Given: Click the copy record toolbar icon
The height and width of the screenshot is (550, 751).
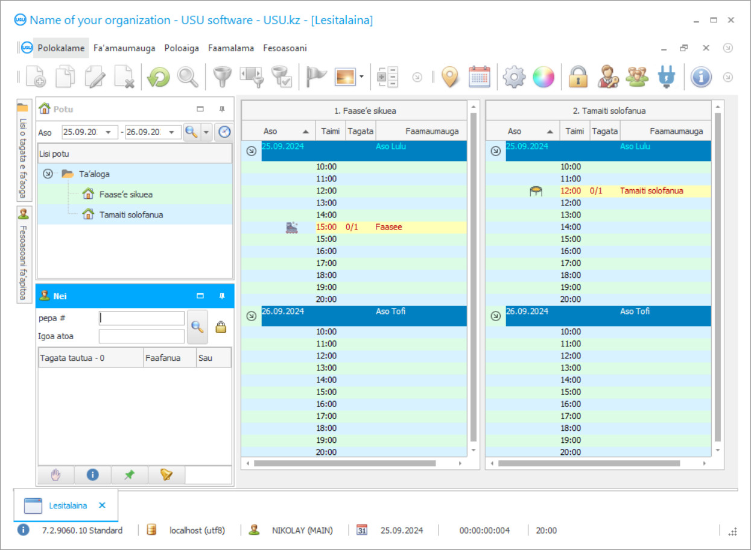Looking at the screenshot, I should [65, 77].
